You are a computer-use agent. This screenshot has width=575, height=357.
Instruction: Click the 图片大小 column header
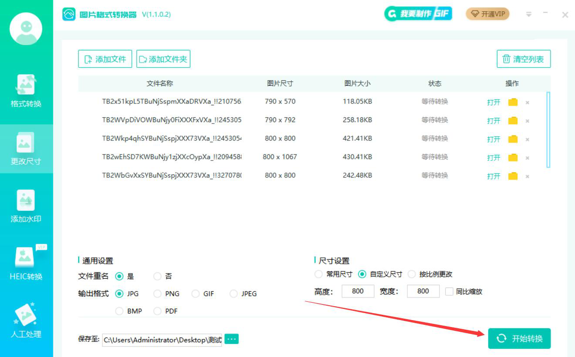coord(358,83)
